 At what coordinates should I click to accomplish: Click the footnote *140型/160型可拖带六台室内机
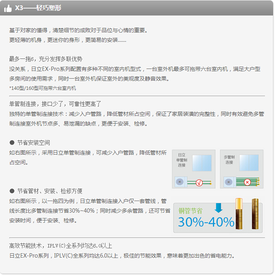coord(43,88)
